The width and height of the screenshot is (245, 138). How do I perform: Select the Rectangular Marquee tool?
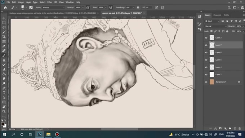4,23
